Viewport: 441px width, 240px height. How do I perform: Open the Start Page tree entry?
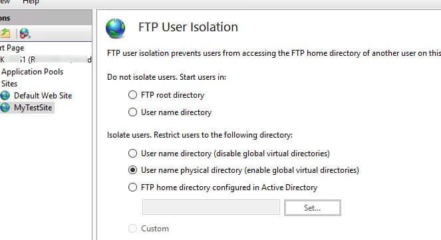click(12, 48)
